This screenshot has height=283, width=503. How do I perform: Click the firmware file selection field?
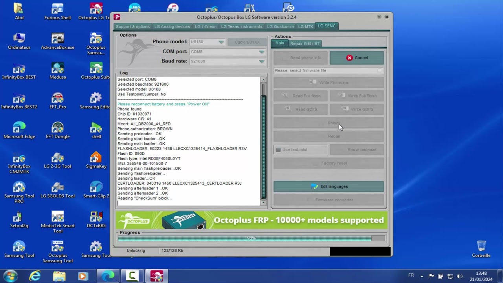(x=329, y=71)
